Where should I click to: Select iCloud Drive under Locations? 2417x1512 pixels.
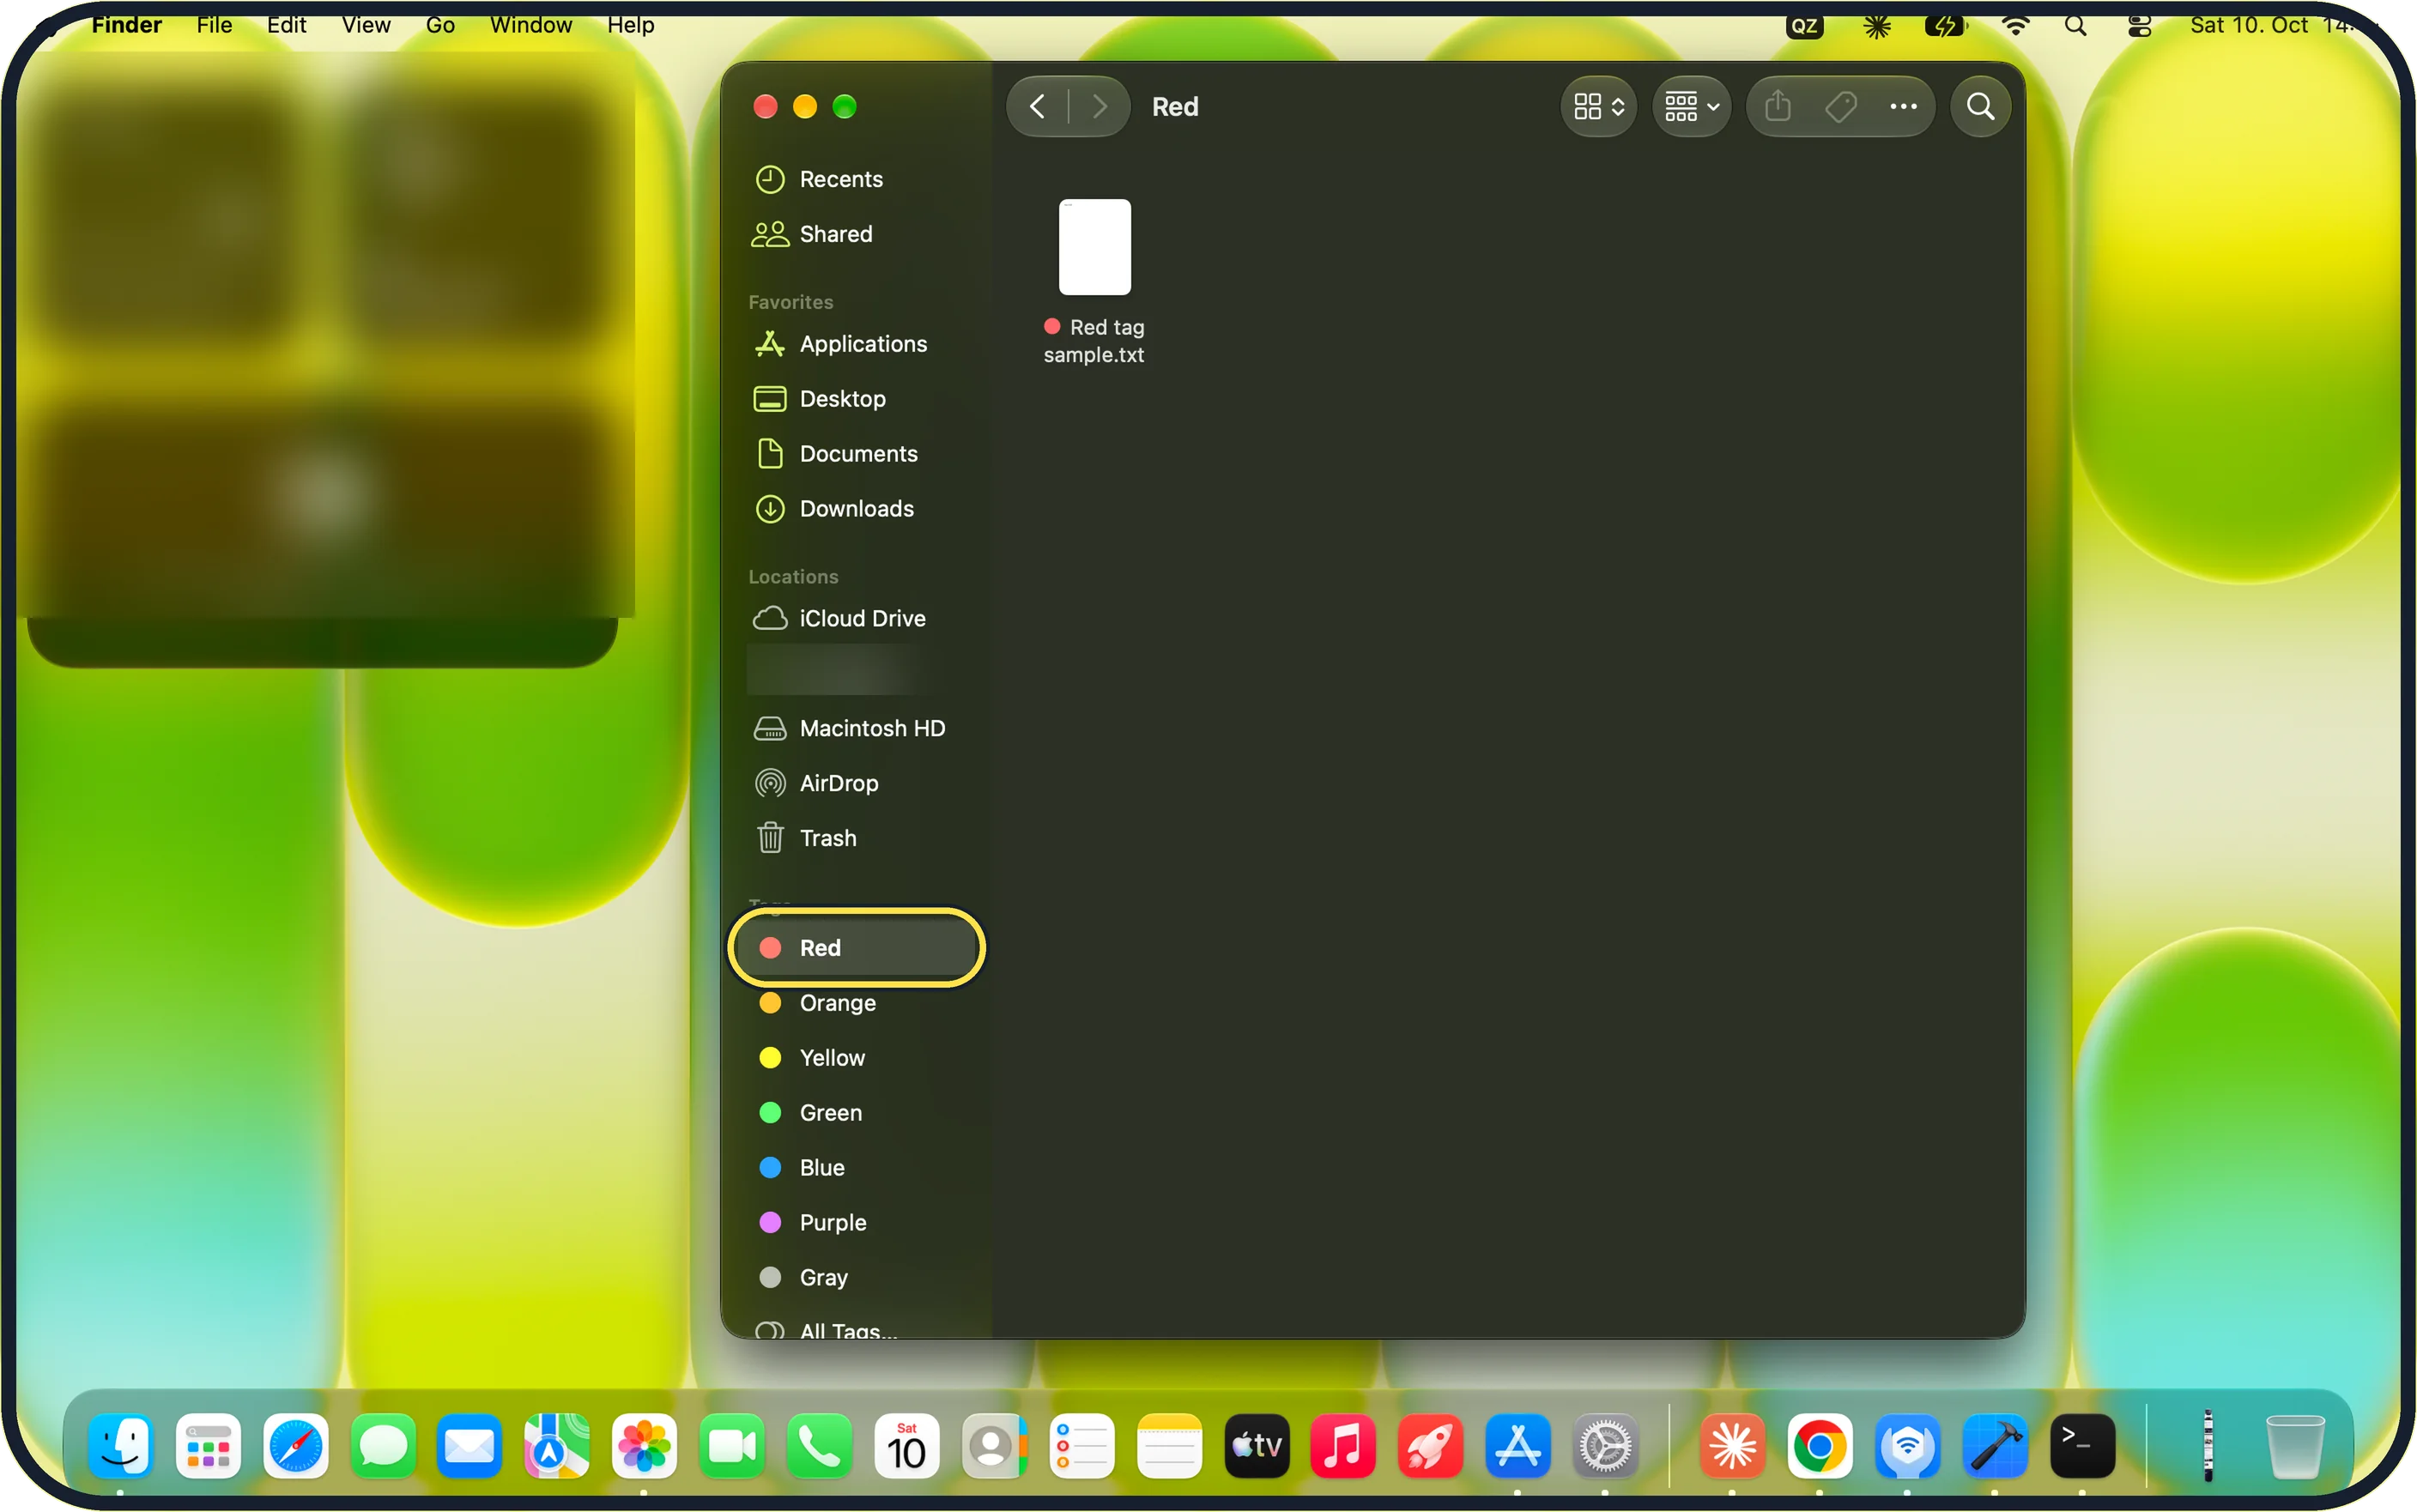(x=857, y=619)
